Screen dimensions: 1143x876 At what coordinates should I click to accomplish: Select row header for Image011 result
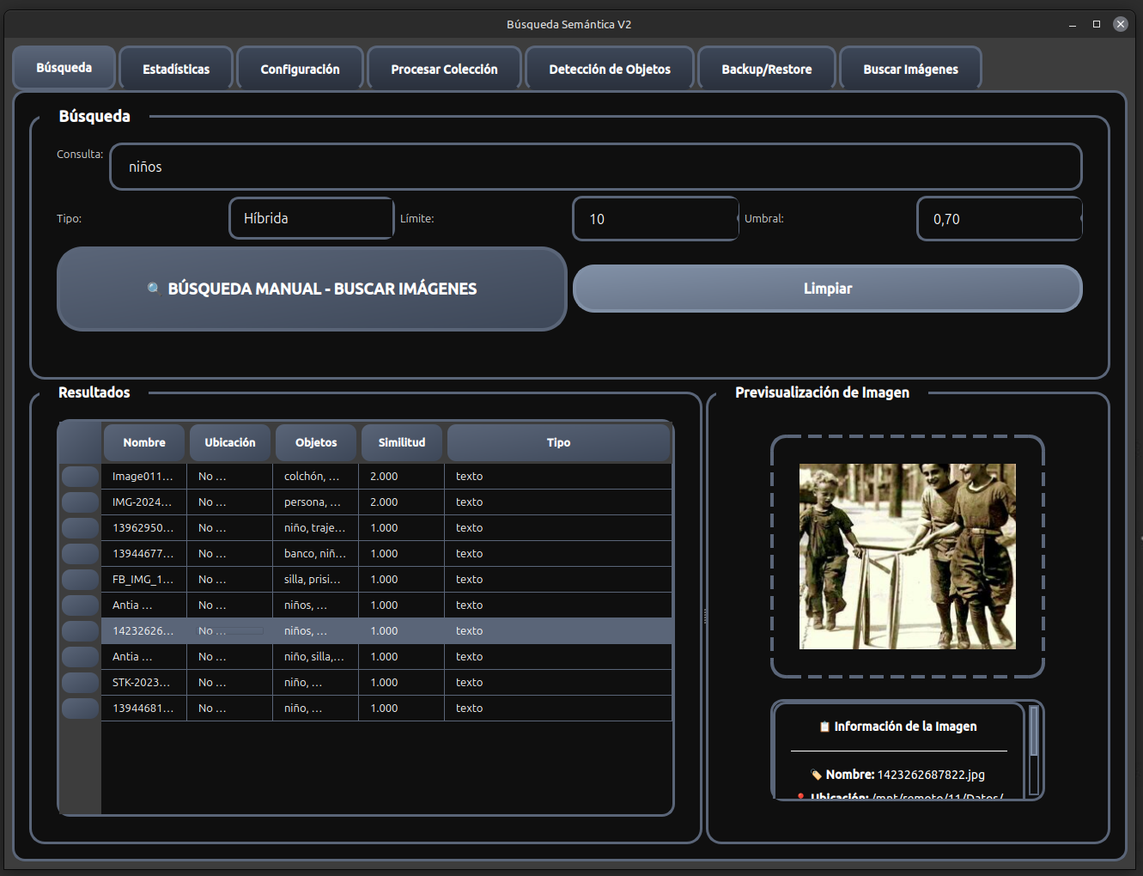[x=80, y=477]
